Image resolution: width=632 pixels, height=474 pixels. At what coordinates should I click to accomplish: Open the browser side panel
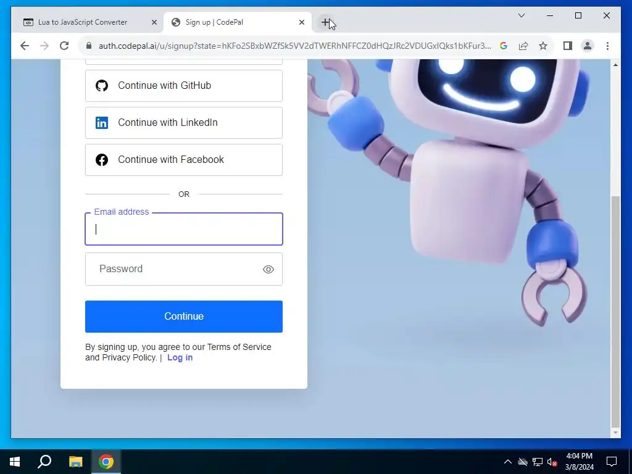[568, 46]
